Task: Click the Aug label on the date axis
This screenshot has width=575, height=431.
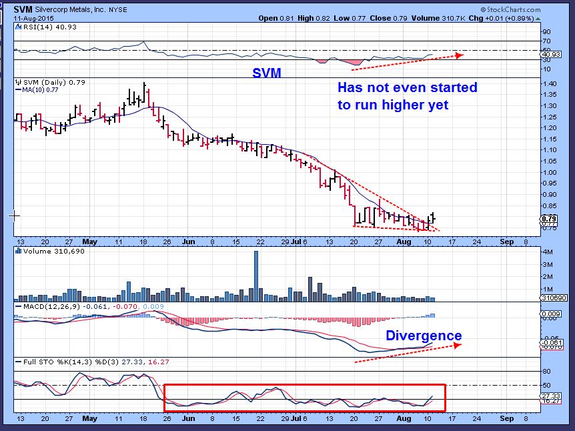Action: (404, 241)
